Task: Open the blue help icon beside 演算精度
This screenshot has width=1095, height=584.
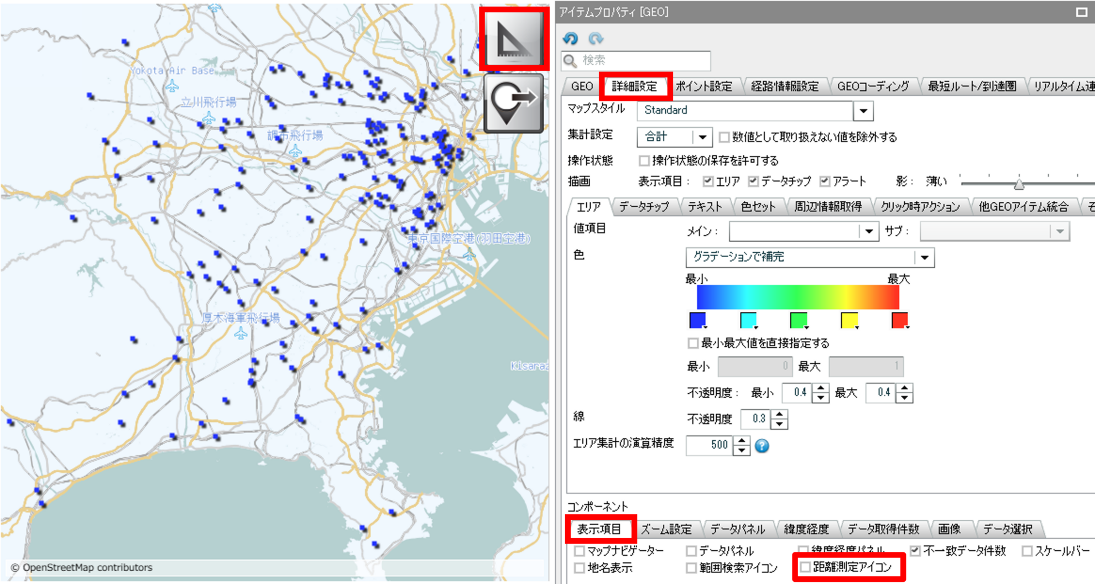Action: (x=762, y=446)
